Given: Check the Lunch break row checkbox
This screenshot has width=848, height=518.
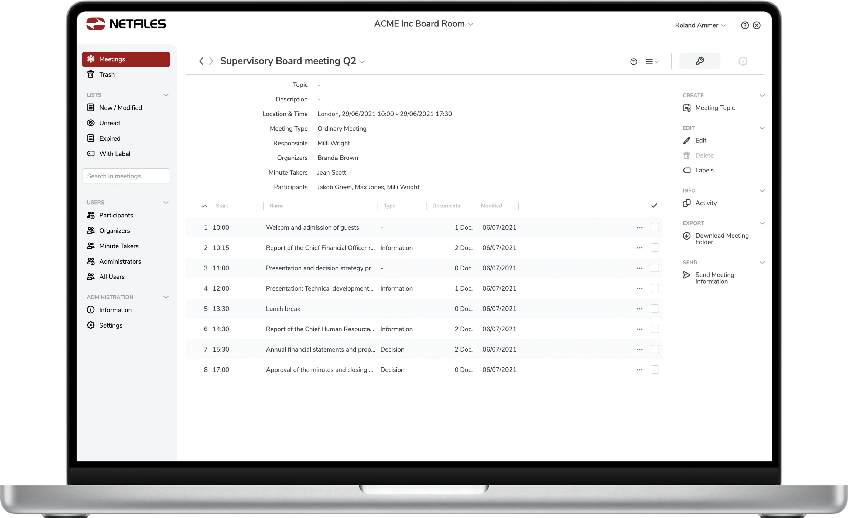Looking at the screenshot, I should (x=655, y=308).
